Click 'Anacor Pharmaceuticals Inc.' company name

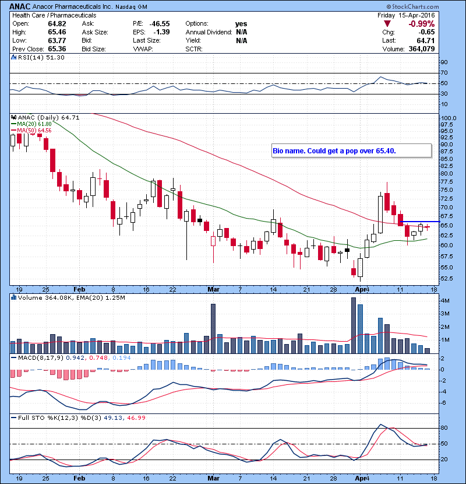tap(73, 6)
